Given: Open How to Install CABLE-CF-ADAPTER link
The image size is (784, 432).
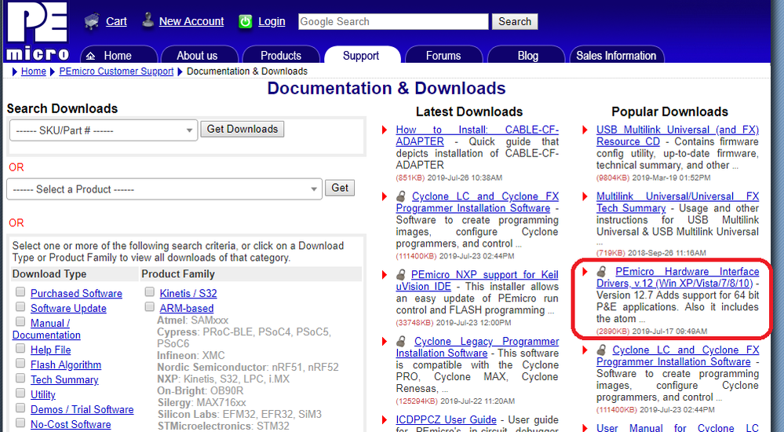Looking at the screenshot, I should [477, 135].
